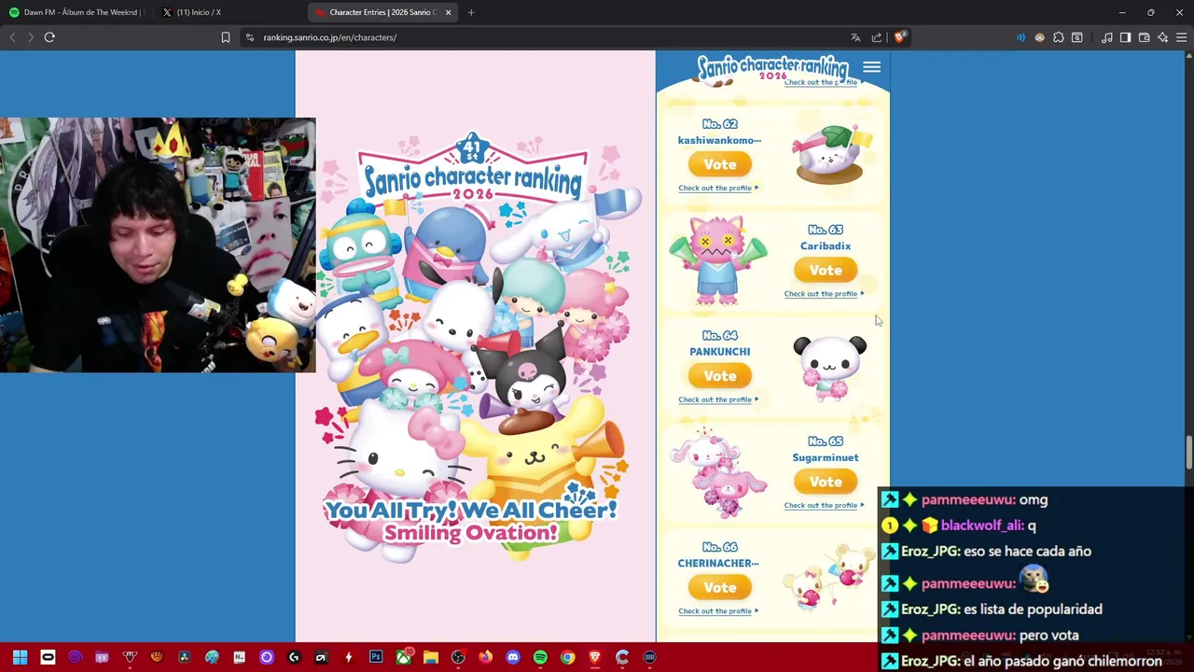The image size is (1194, 672).
Task: Vote for CHERINACHERINE No. 66
Action: 720,587
